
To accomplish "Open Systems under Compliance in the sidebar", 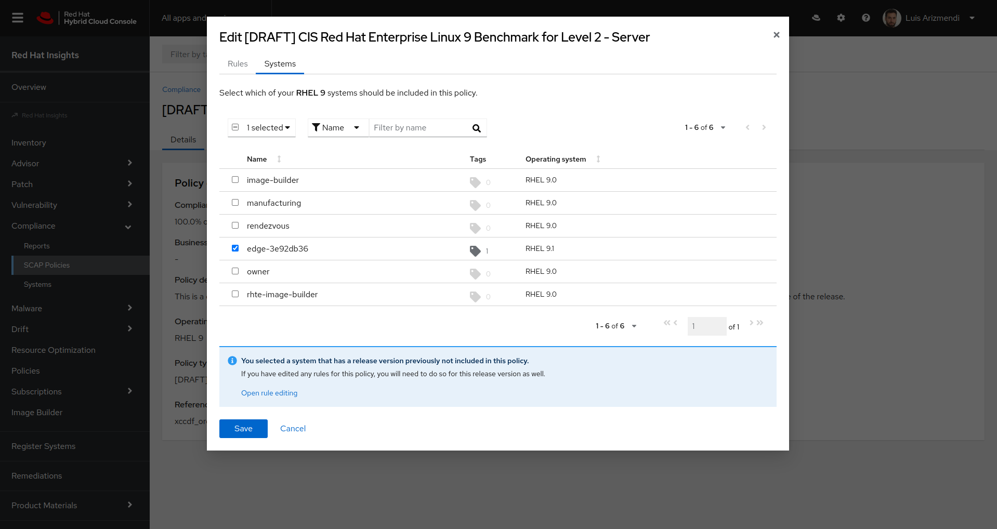I will 37,284.
